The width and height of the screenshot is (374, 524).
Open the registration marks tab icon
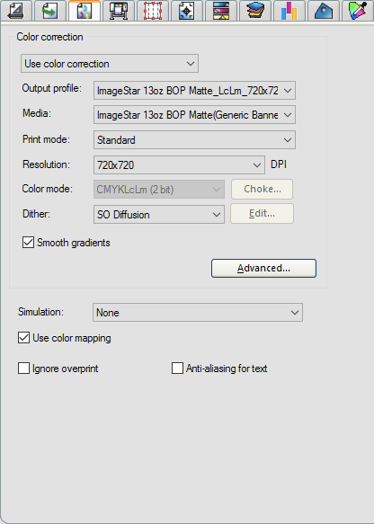click(186, 11)
